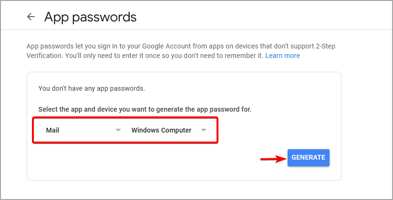The image size is (393, 200).
Task: Click the back arrow icon
Action: [31, 17]
